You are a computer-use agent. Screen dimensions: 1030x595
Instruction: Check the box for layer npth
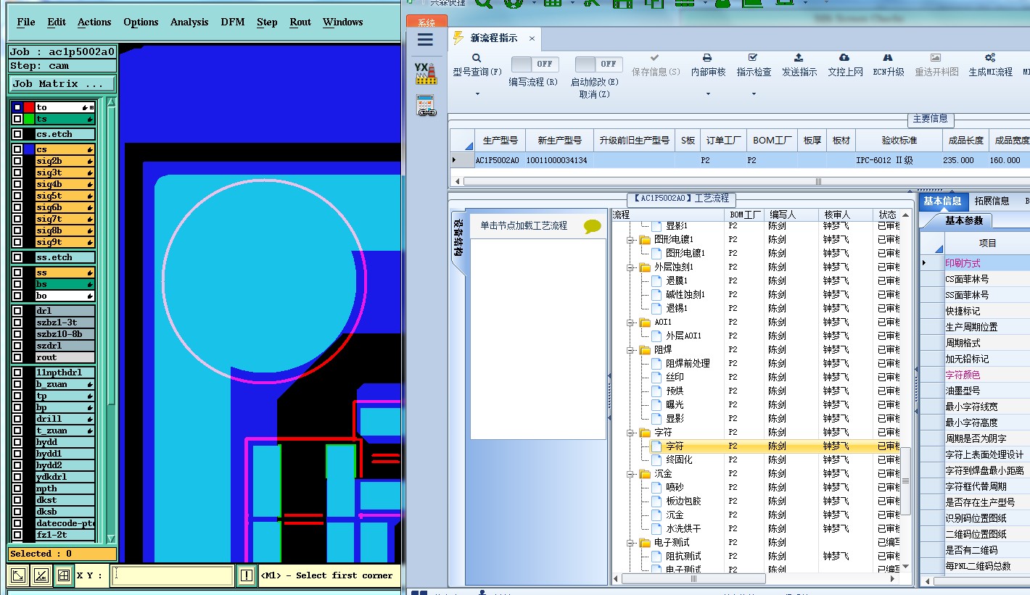(17, 488)
